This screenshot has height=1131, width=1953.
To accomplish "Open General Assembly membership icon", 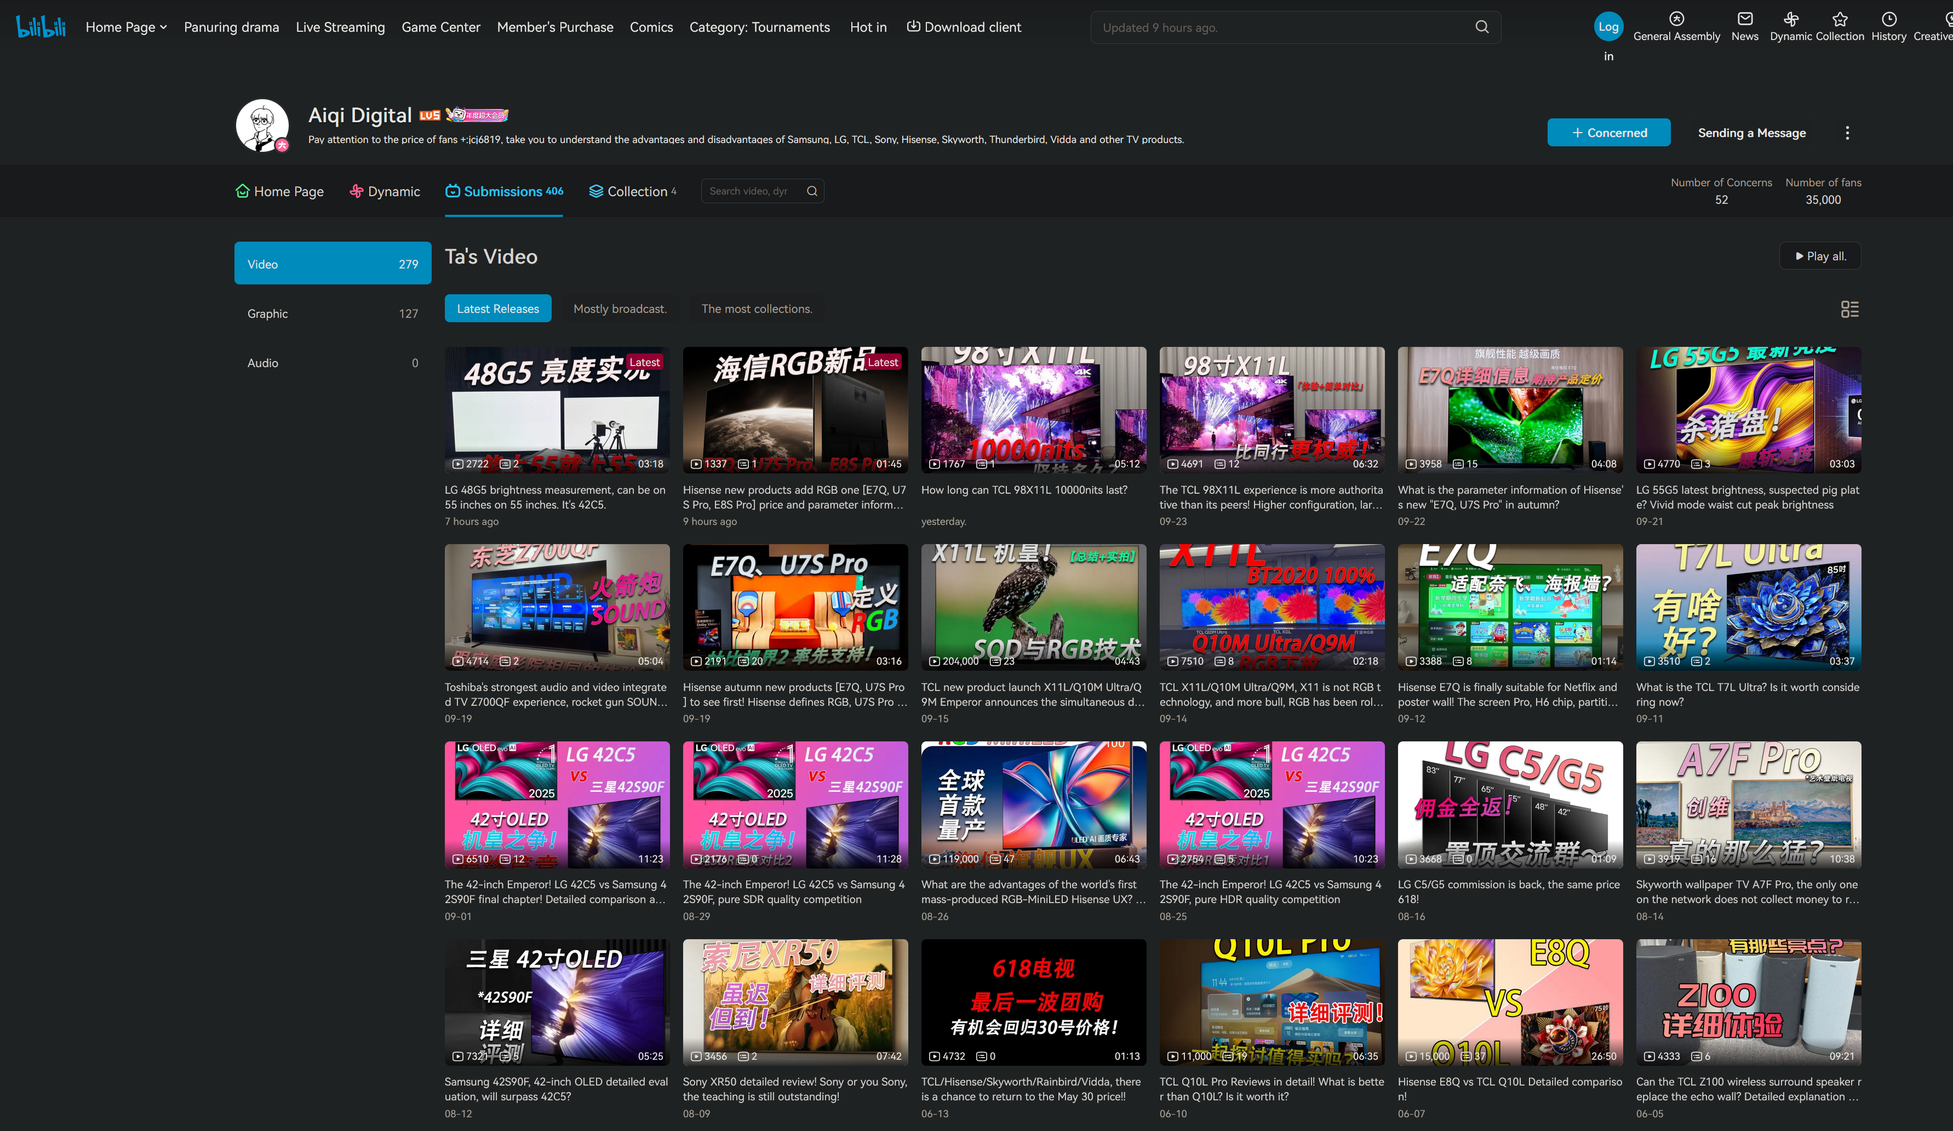I will pos(1676,19).
